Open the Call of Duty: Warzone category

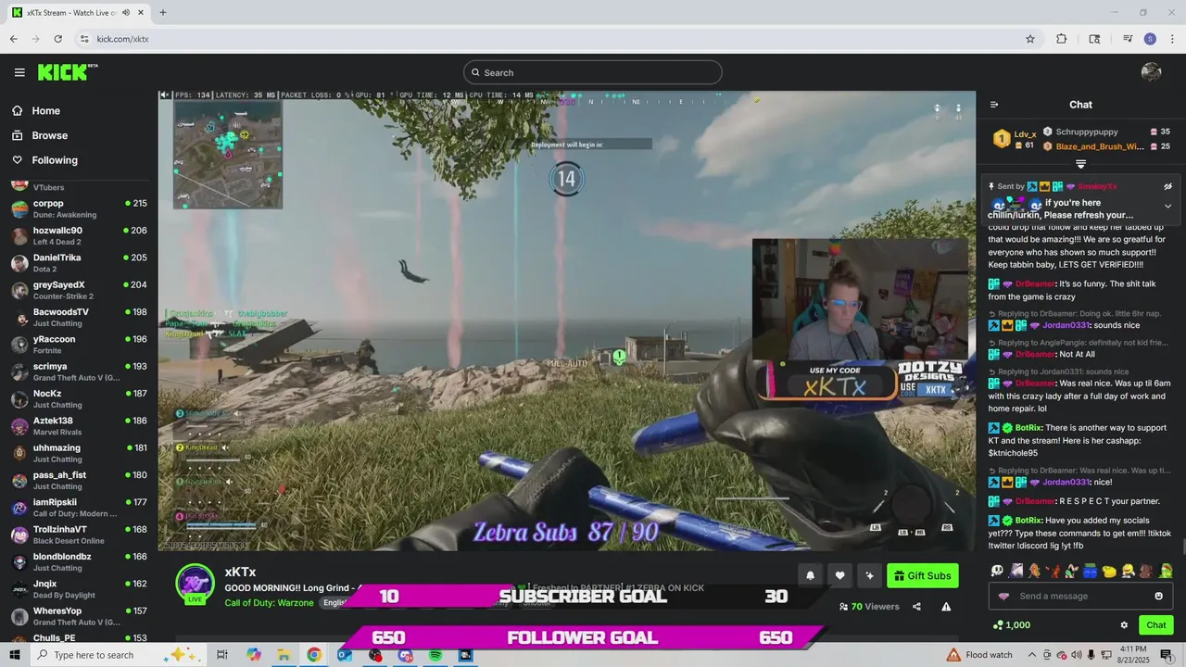(x=270, y=603)
